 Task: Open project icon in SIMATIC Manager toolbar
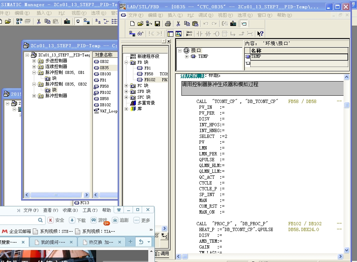tap(8, 21)
